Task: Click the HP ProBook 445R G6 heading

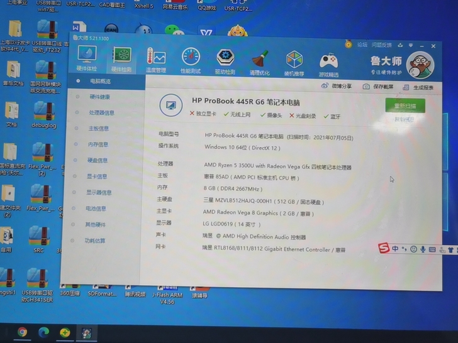Action: pyautogui.click(x=245, y=102)
